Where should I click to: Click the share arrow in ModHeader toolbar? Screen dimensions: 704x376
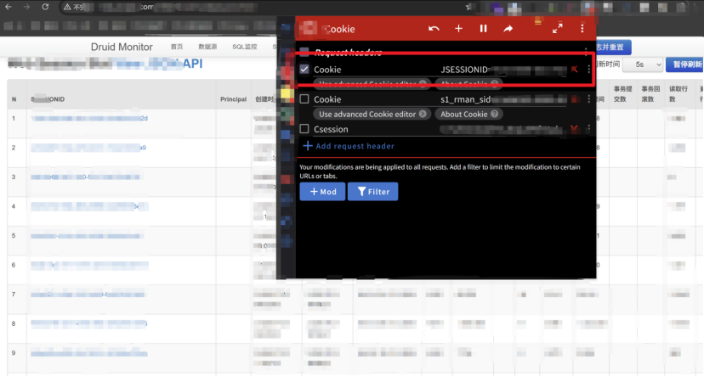pyautogui.click(x=508, y=29)
